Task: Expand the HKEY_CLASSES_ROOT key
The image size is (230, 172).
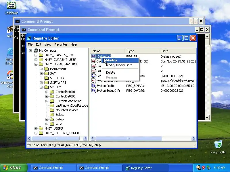Action: (x=36, y=55)
